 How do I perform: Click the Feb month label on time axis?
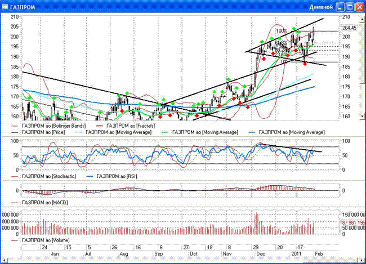(319, 254)
